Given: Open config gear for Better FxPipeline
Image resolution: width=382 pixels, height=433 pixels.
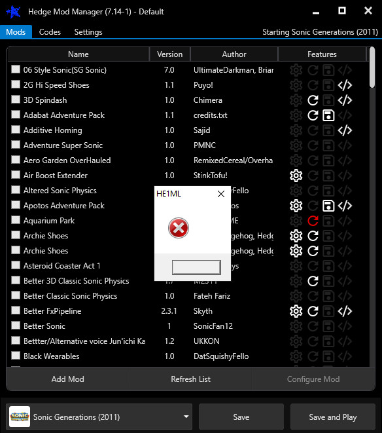Looking at the screenshot, I should tap(296, 311).
